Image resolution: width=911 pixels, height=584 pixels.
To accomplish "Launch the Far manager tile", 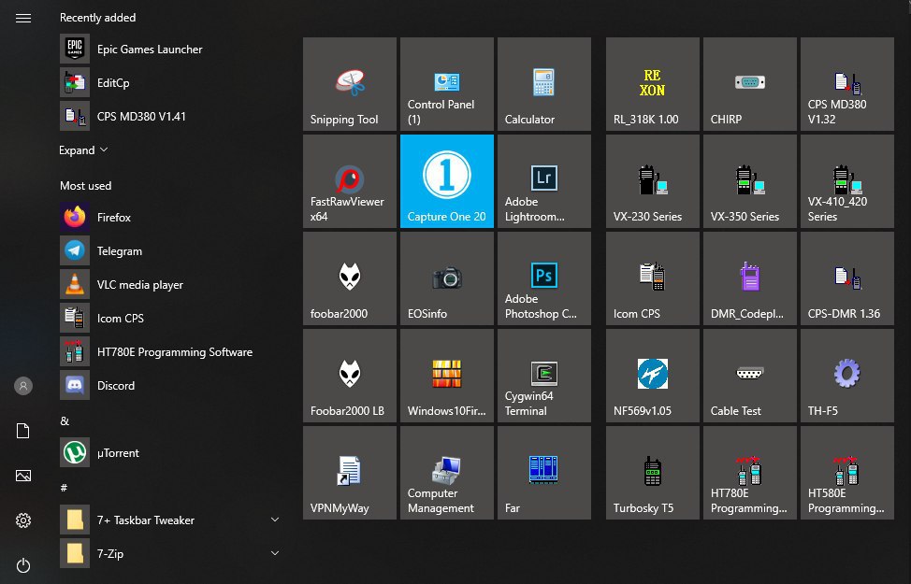I will 544,473.
